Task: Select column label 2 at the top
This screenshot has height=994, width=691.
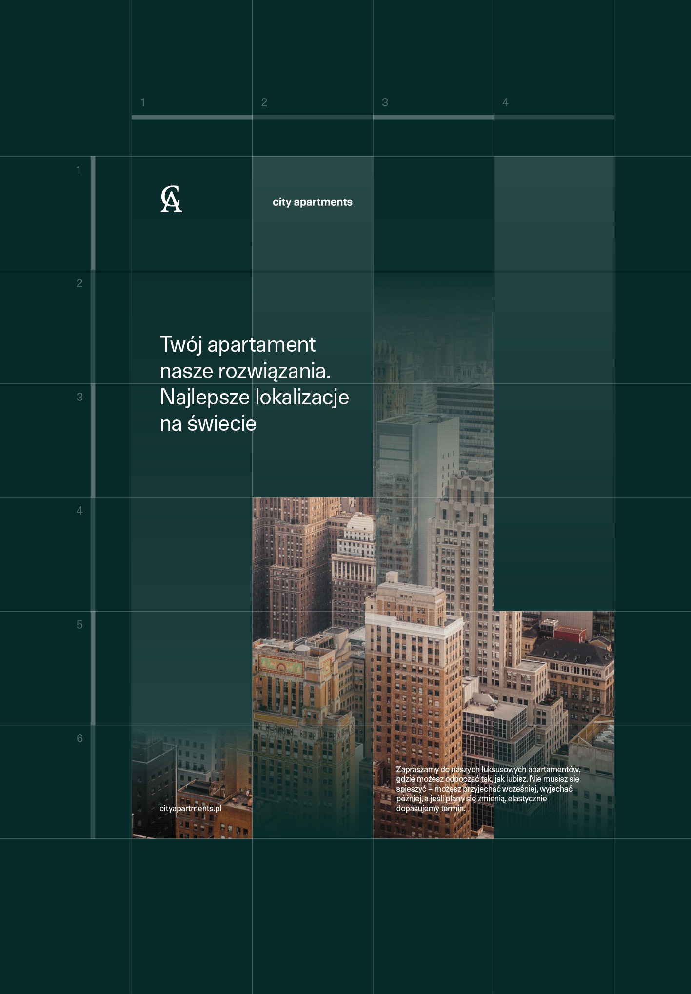Action: pos(264,102)
